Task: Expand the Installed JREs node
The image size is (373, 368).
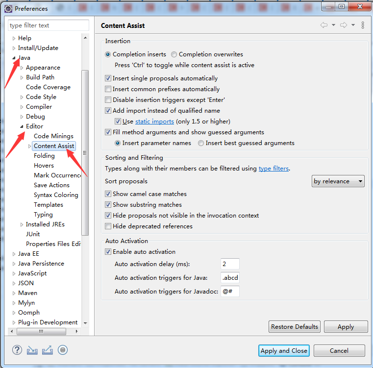Action: (22, 224)
